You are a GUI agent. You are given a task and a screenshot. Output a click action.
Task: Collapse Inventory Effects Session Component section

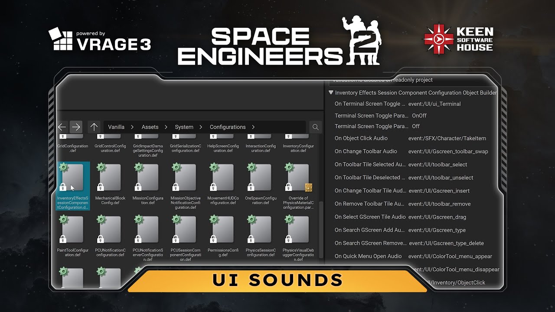(331, 92)
